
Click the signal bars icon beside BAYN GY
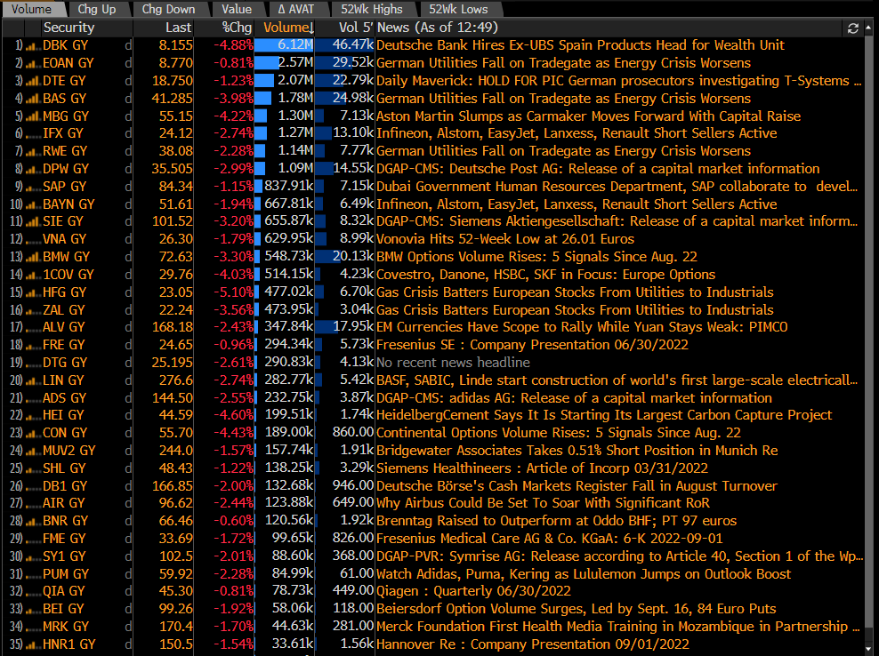pos(33,205)
